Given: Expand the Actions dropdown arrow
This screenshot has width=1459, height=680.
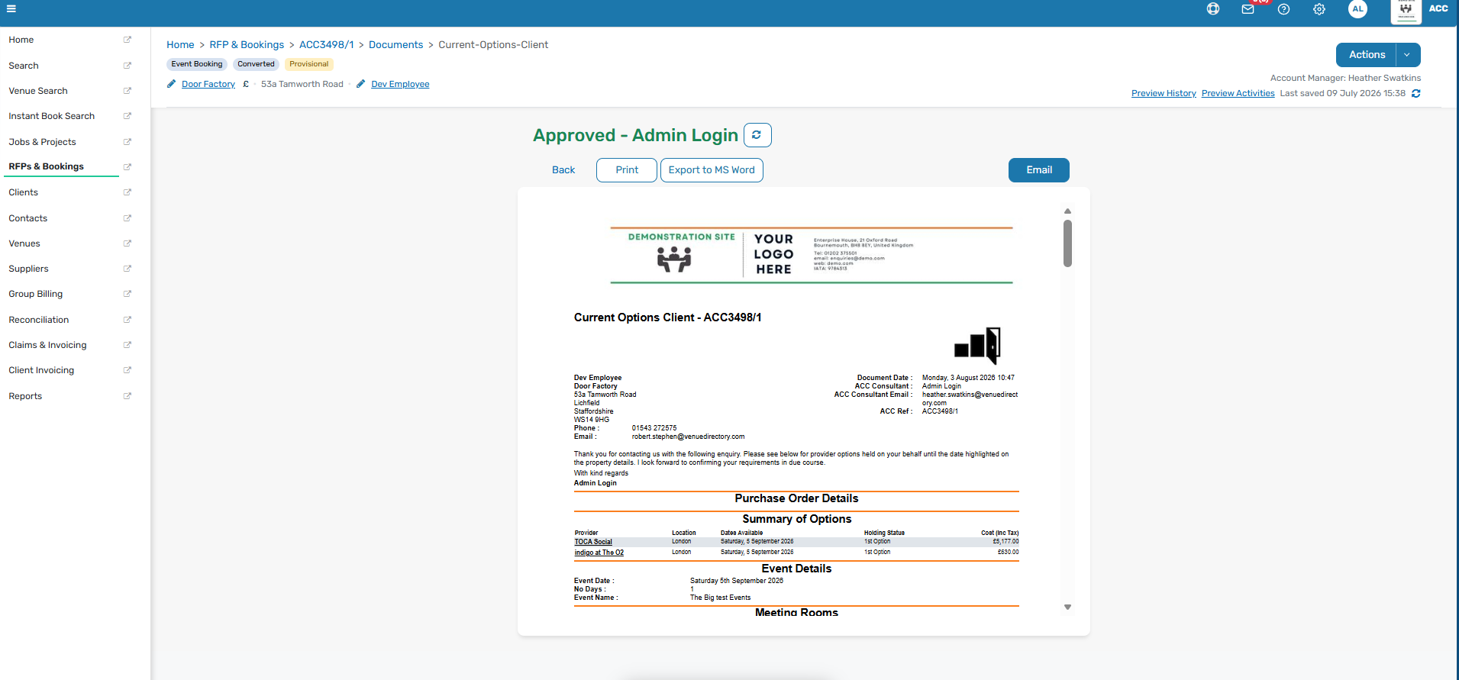Looking at the screenshot, I should 1407,55.
